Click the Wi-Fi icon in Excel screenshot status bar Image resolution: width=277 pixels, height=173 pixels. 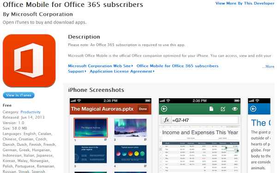point(168,101)
